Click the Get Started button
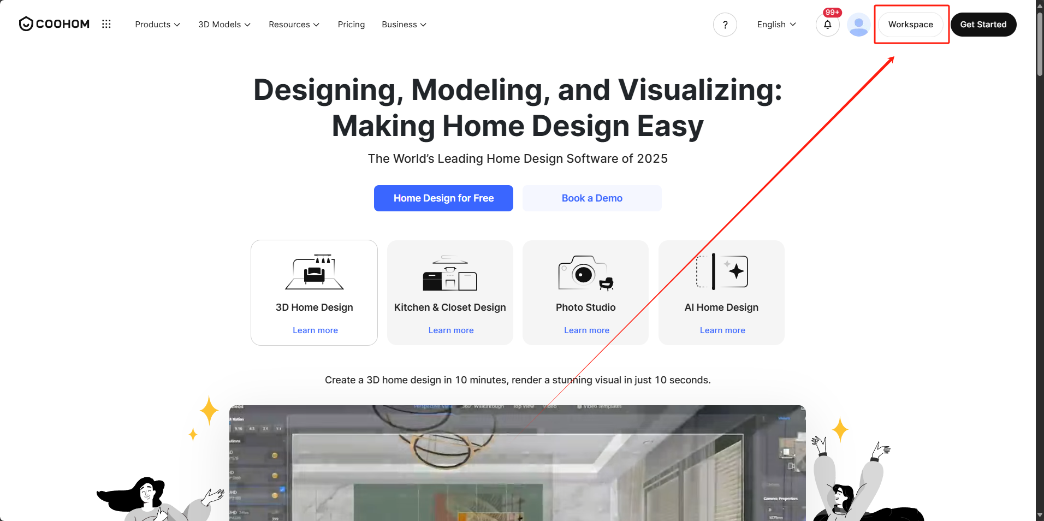Image resolution: width=1044 pixels, height=521 pixels. [x=983, y=25]
